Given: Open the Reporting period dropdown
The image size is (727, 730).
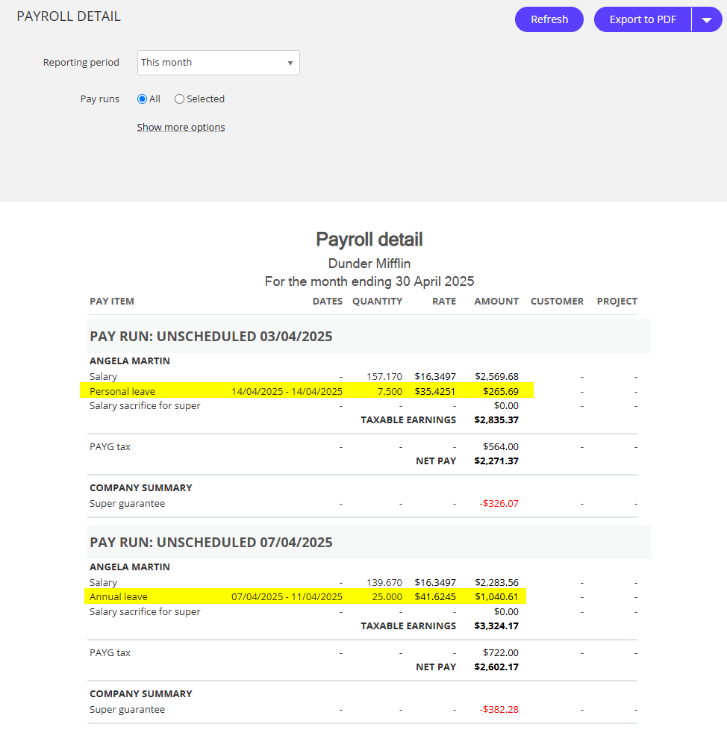Looking at the screenshot, I should coord(218,63).
